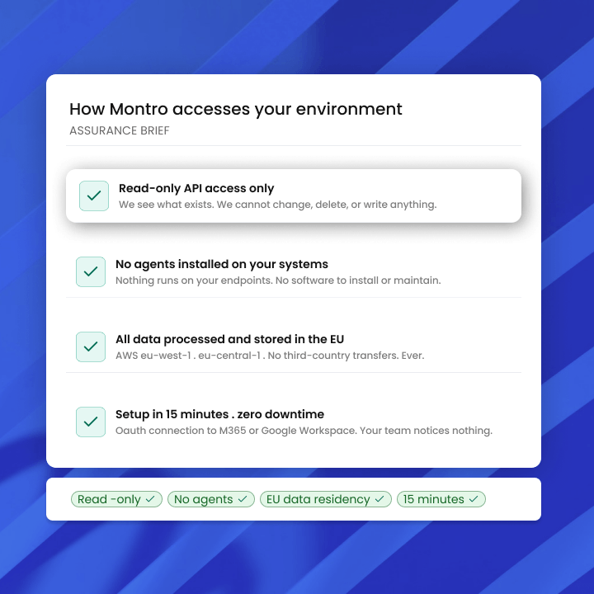Image resolution: width=594 pixels, height=594 pixels.
Task: Click 'No agents installed on your systems' title
Action: [222, 264]
